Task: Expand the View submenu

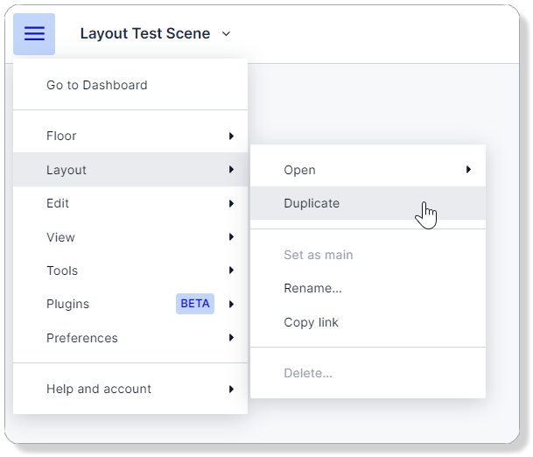Action: [x=60, y=237]
